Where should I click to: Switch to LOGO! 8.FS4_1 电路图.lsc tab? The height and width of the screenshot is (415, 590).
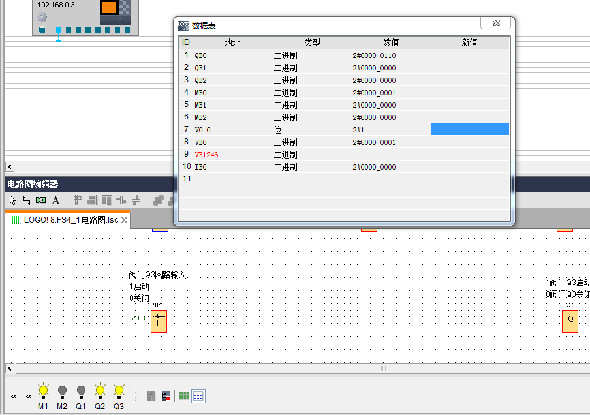[71, 220]
